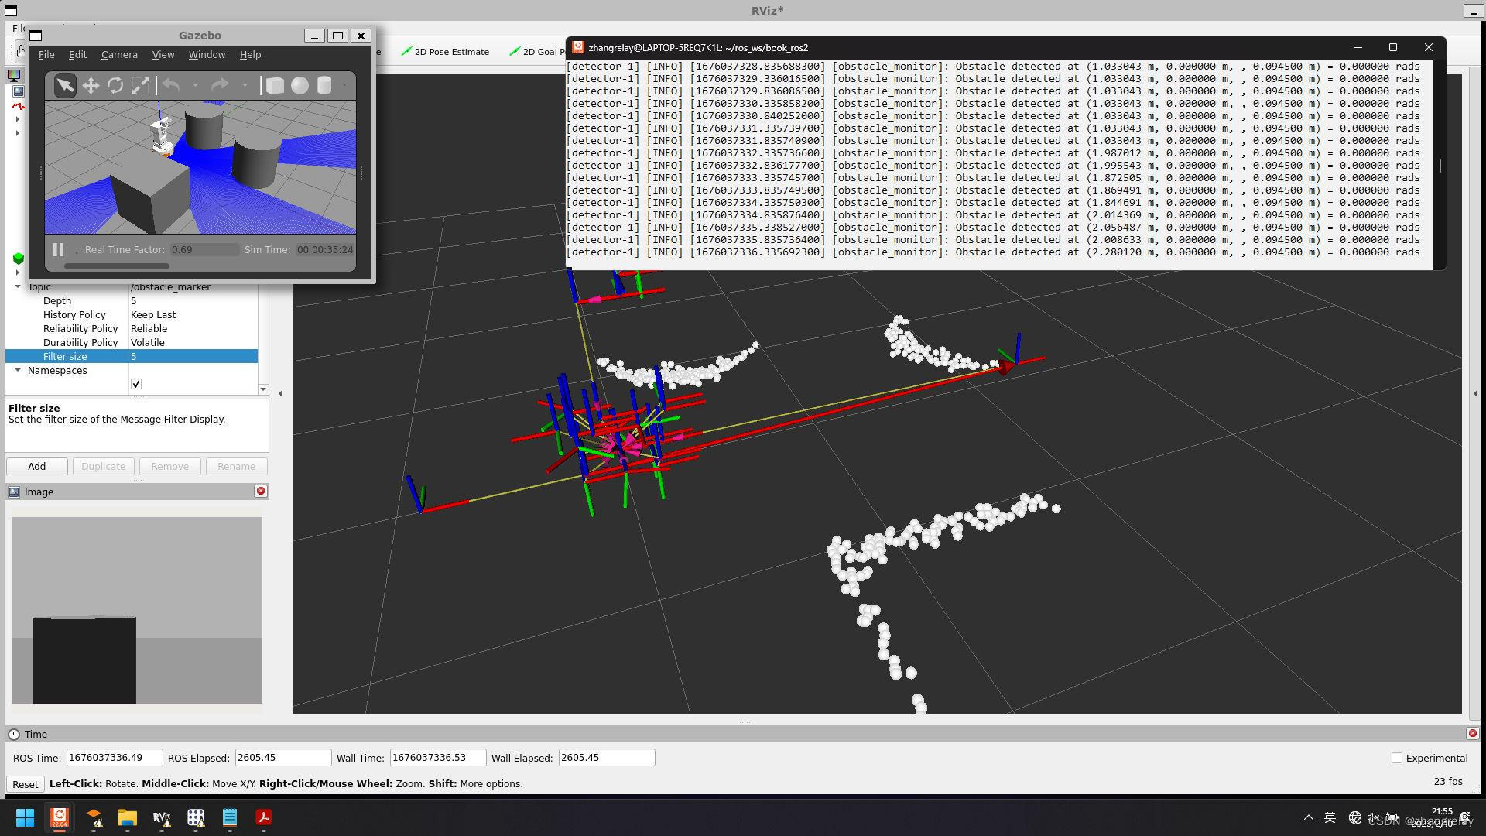Click the Add display button

tap(36, 466)
